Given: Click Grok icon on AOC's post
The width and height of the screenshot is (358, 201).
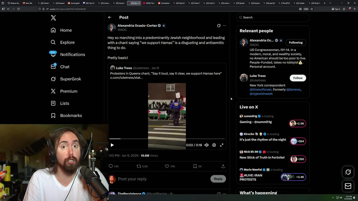Looking at the screenshot, I should pos(219,25).
